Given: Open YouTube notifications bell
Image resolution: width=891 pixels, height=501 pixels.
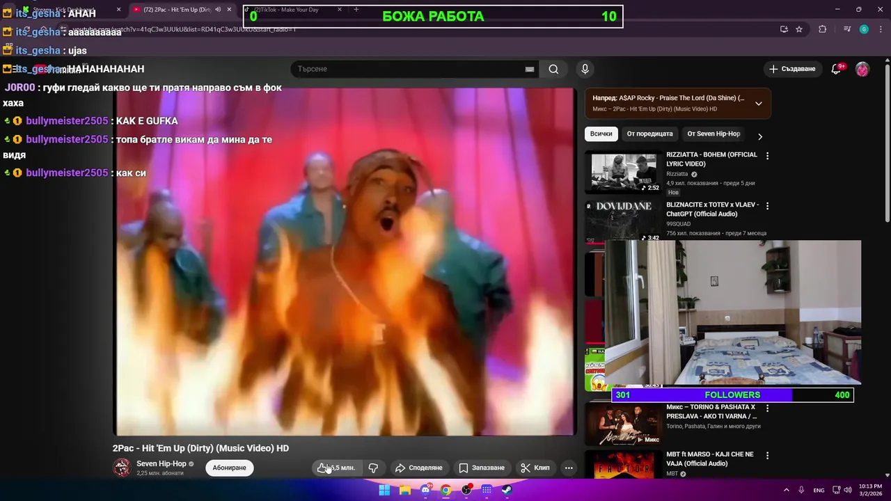Looking at the screenshot, I should 837,69.
